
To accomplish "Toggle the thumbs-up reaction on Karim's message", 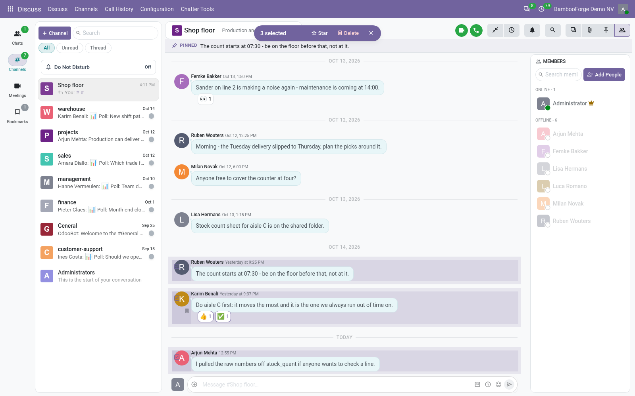I will click(206, 316).
